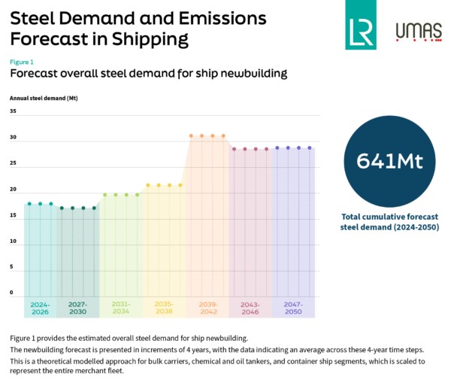
Task: Select the 2039-2042 period label
Action: coord(207,307)
